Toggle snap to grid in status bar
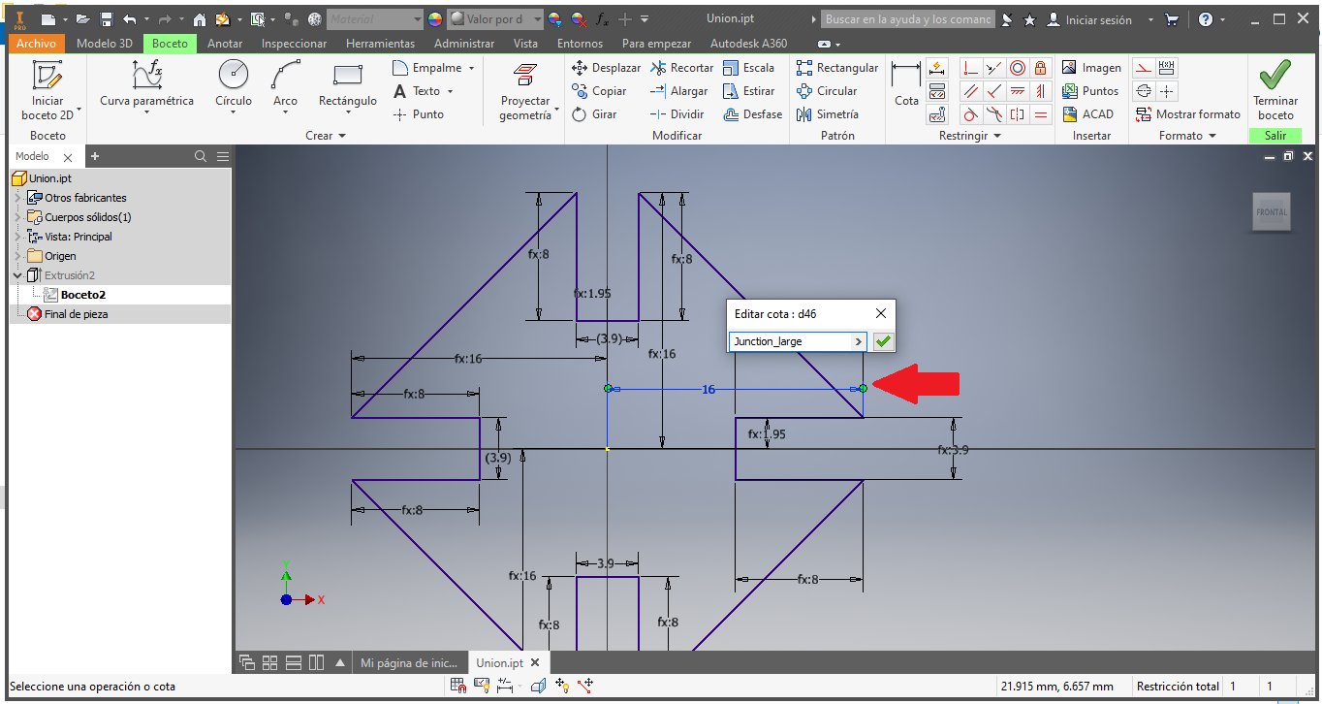 458,687
